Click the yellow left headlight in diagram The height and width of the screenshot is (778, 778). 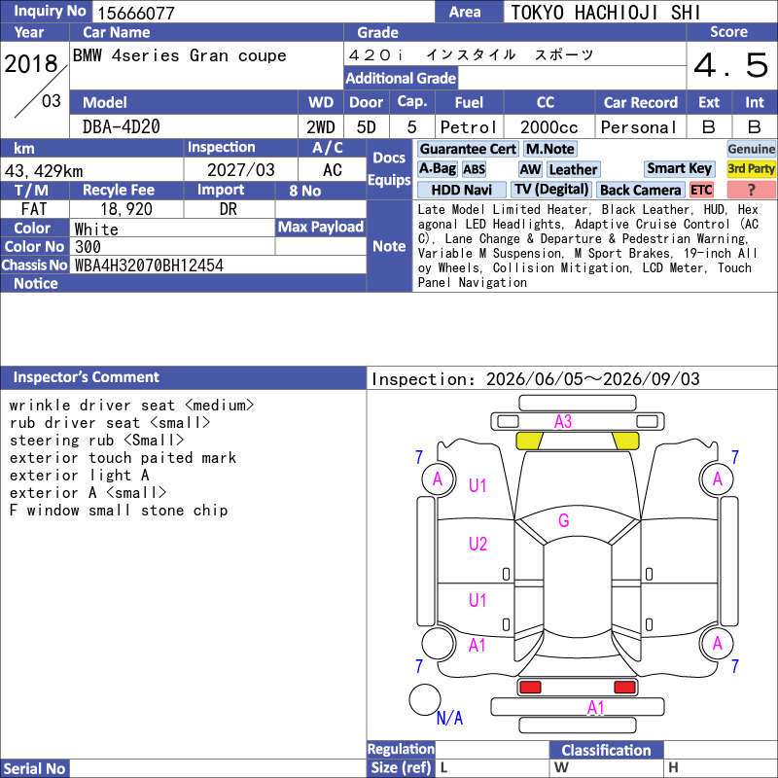529,441
